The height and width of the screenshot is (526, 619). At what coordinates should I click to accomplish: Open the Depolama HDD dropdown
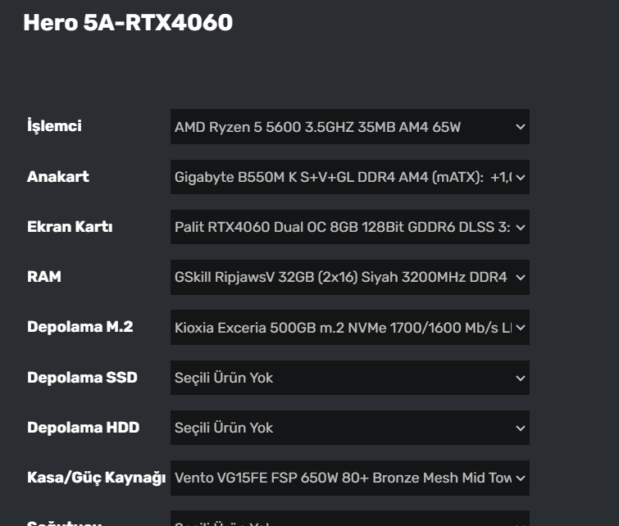350,428
